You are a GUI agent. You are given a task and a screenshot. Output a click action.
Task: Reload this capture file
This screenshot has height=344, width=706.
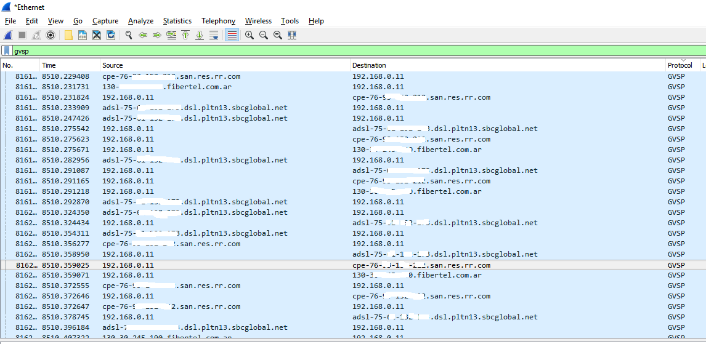pos(111,35)
